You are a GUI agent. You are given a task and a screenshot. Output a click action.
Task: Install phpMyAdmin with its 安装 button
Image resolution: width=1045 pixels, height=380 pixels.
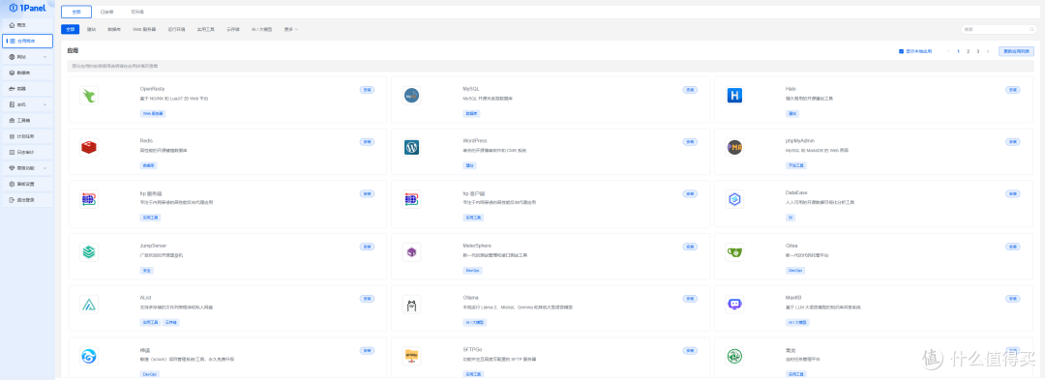1012,142
